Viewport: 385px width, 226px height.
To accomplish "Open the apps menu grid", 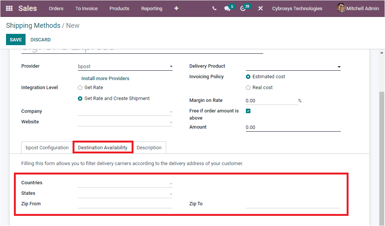I will click(x=9, y=8).
